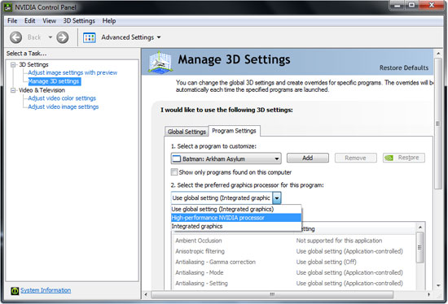448x304 pixels.
Task: Switch to the Global Settings tab
Action: click(187, 132)
